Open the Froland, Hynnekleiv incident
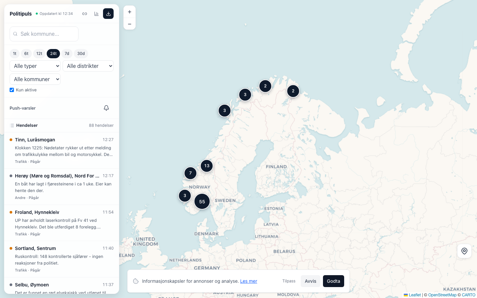This screenshot has width=477, height=298. 62,223
